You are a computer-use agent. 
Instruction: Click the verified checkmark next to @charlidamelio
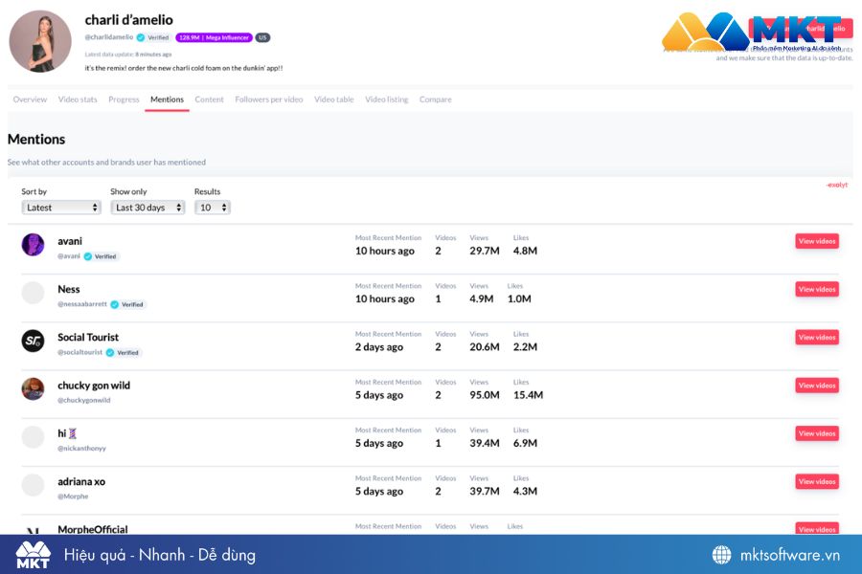140,37
